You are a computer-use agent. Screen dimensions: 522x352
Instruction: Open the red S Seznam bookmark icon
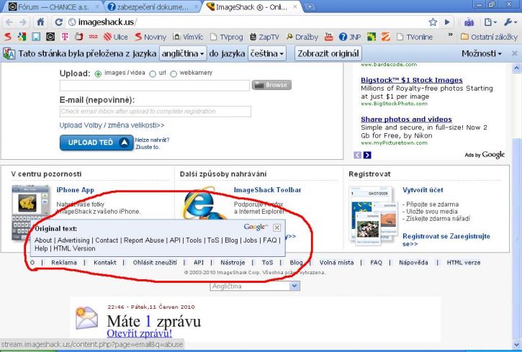[8, 37]
